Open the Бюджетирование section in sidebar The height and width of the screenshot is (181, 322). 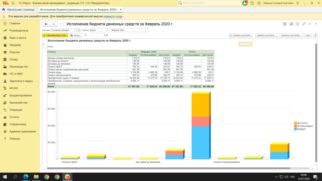pos(20,96)
